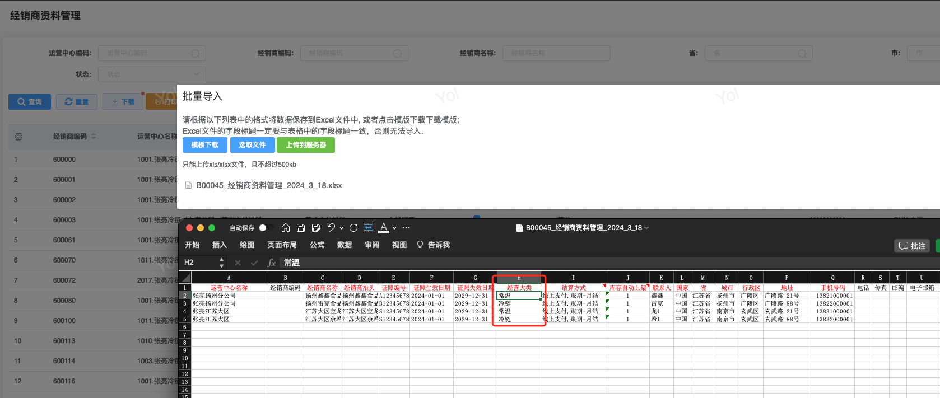
Task: Open the undo history dropdown arrow
Action: (341, 228)
